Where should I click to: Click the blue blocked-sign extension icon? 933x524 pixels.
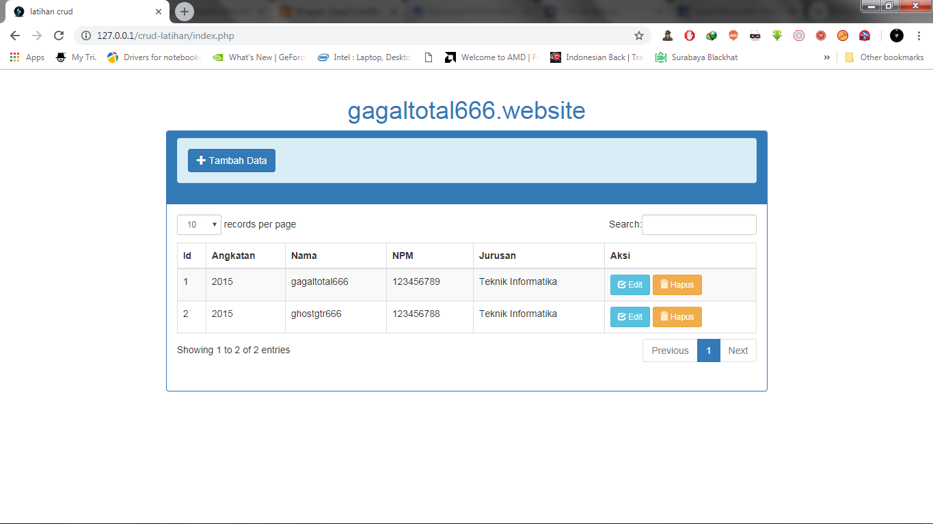click(x=865, y=36)
